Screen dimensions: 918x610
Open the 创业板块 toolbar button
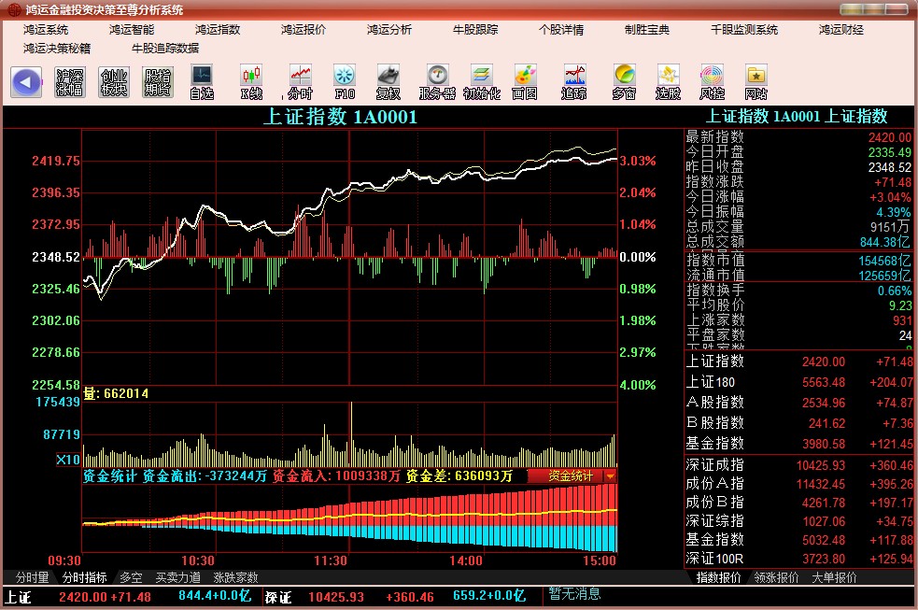coord(114,82)
